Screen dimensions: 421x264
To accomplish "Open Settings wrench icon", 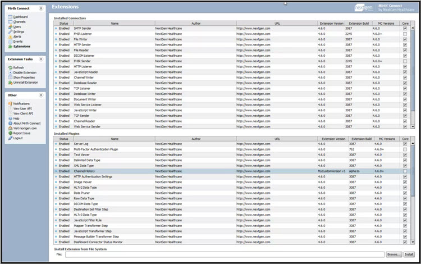I will tap(10, 31).
